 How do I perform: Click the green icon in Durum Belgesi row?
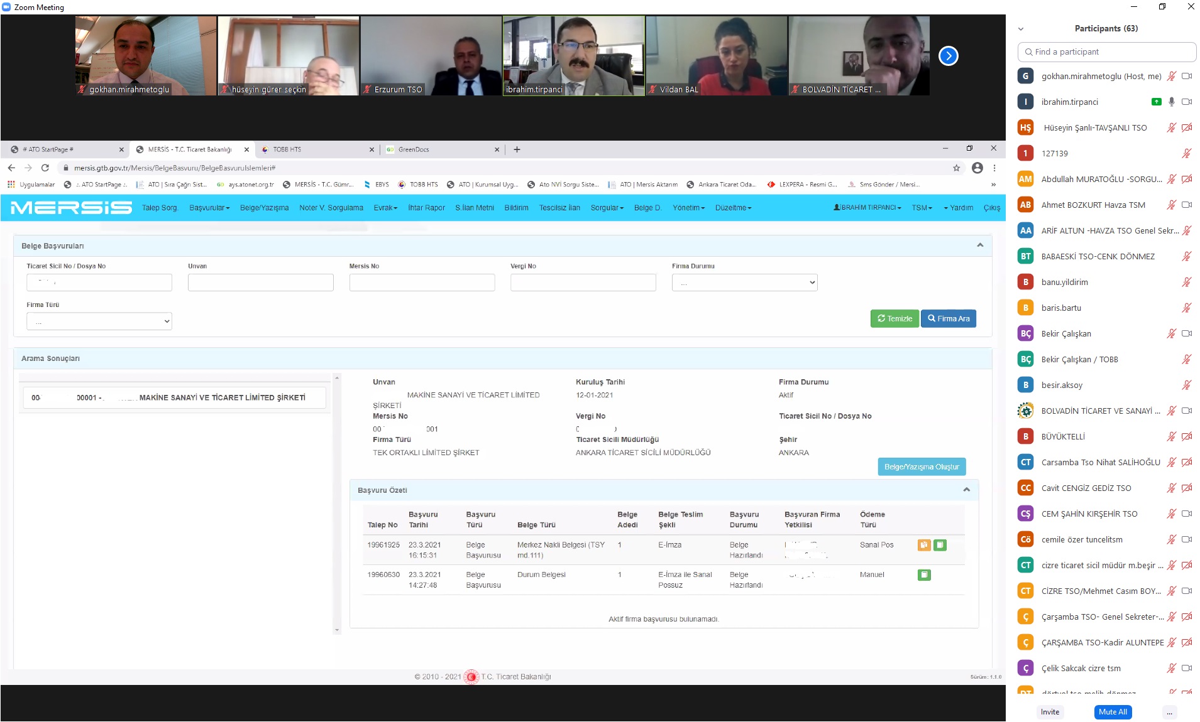(x=923, y=574)
